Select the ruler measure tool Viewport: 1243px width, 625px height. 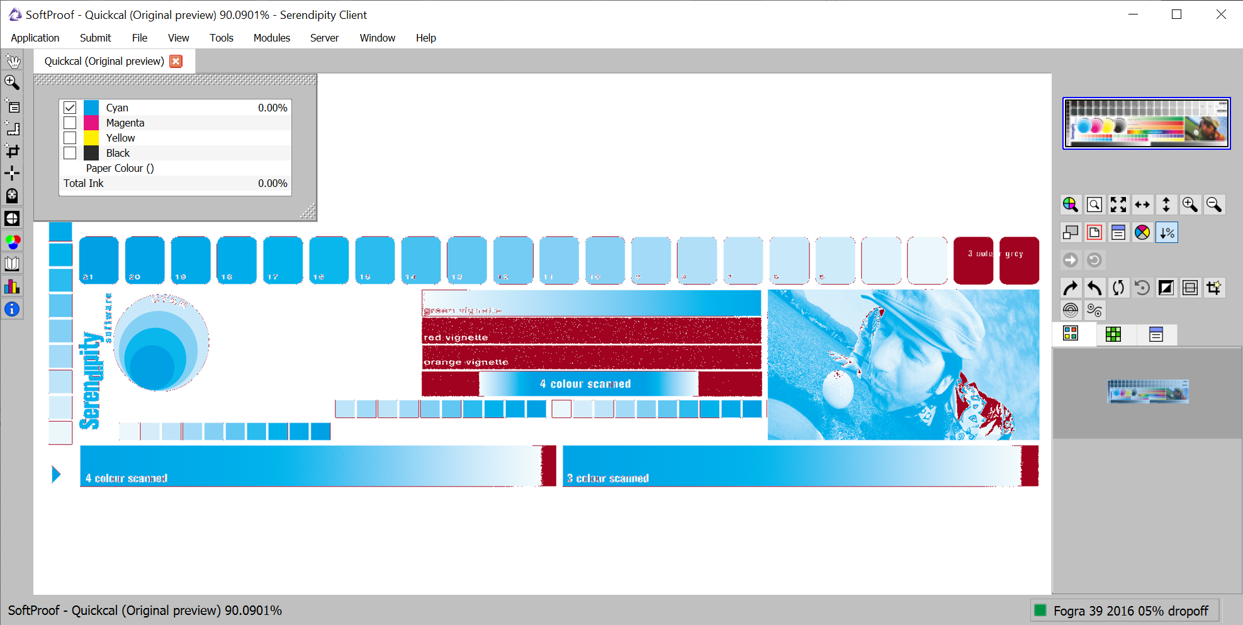pos(12,128)
